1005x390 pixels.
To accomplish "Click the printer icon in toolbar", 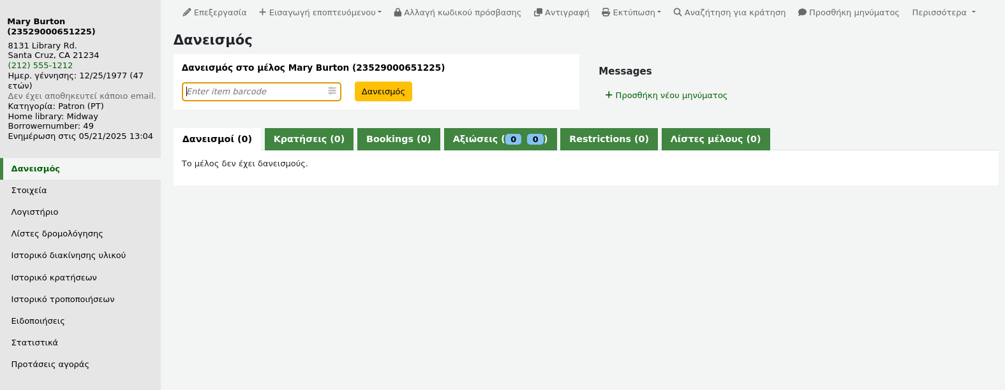I will [x=606, y=13].
